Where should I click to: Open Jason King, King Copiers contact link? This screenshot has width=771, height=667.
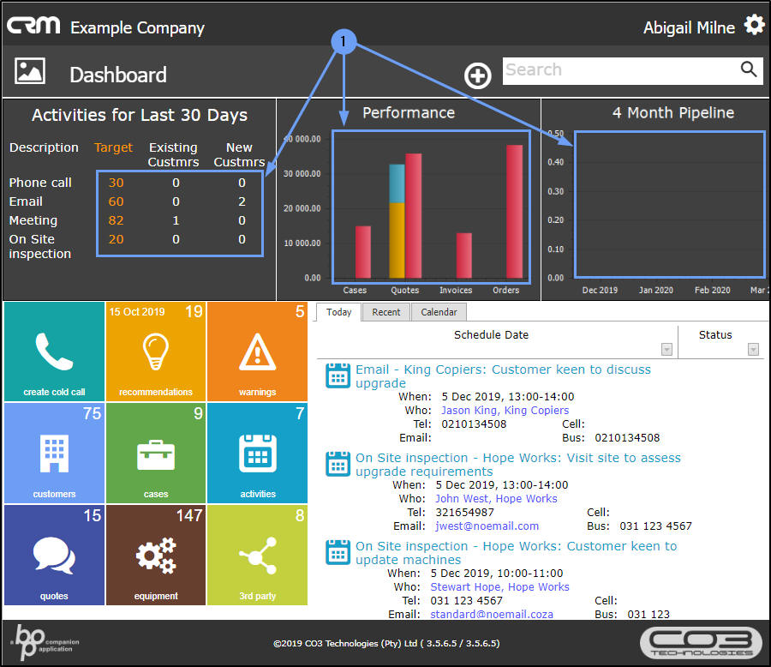pyautogui.click(x=505, y=410)
